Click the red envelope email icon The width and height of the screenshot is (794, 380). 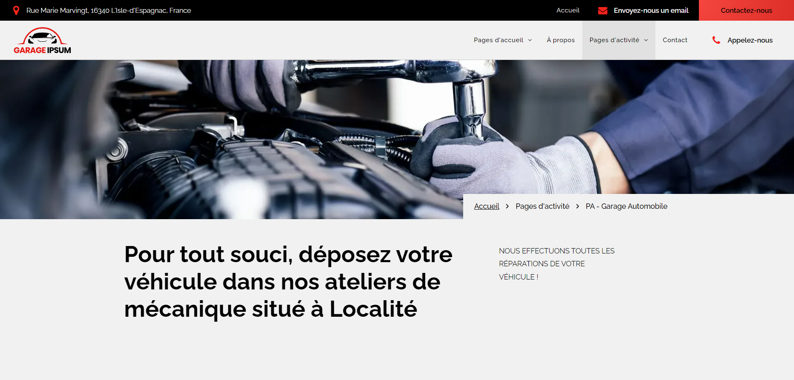click(603, 10)
